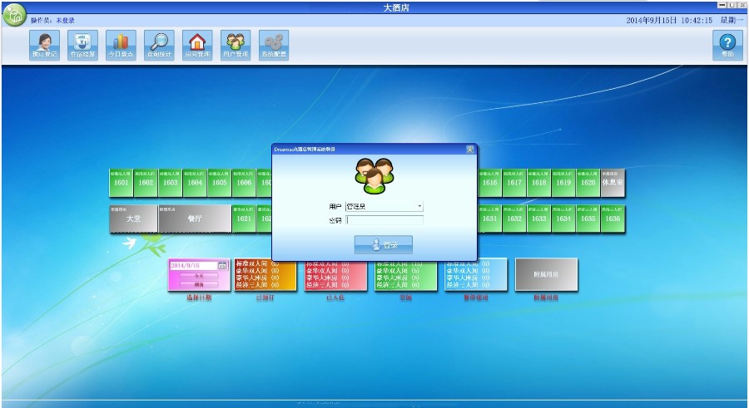This screenshot has height=408, width=749.
Task: Select room 1635 tile
Action: [x=588, y=219]
